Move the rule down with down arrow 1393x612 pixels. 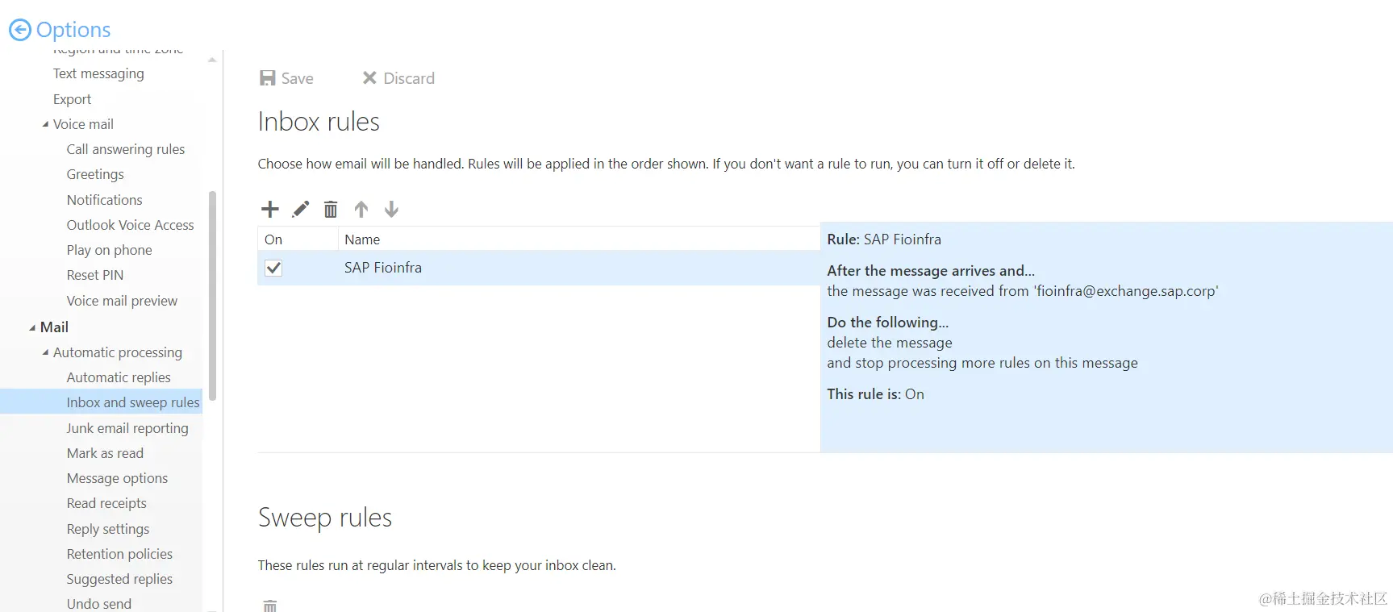pyautogui.click(x=391, y=210)
